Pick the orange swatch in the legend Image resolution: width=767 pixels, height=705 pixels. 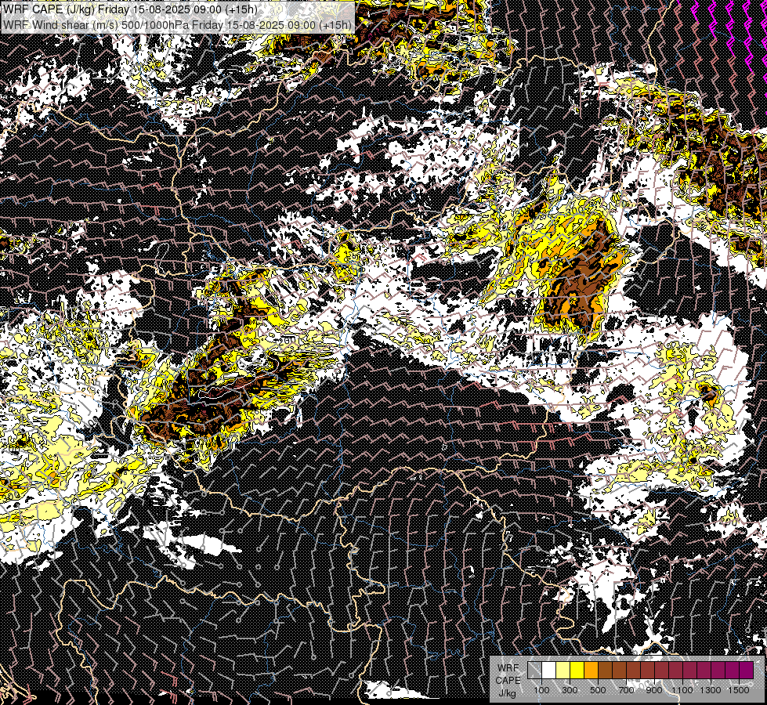[x=591, y=671]
